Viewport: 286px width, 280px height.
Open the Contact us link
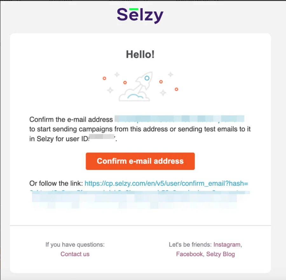(x=75, y=254)
